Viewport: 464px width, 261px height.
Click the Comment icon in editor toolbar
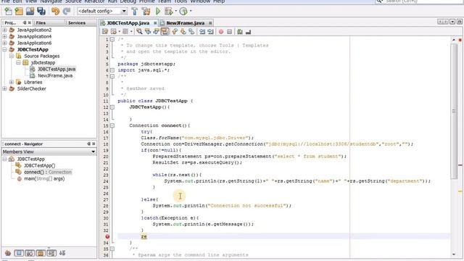pyautogui.click(x=240, y=32)
